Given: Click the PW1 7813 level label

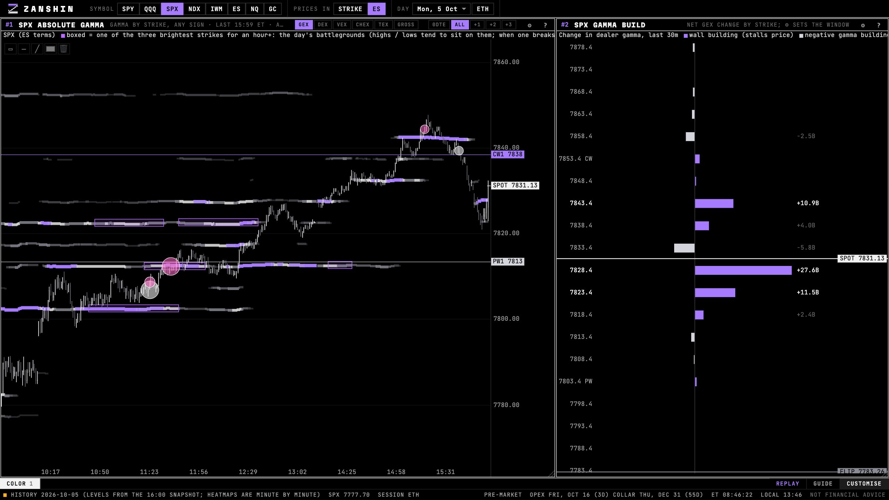Looking at the screenshot, I should coord(507,261).
